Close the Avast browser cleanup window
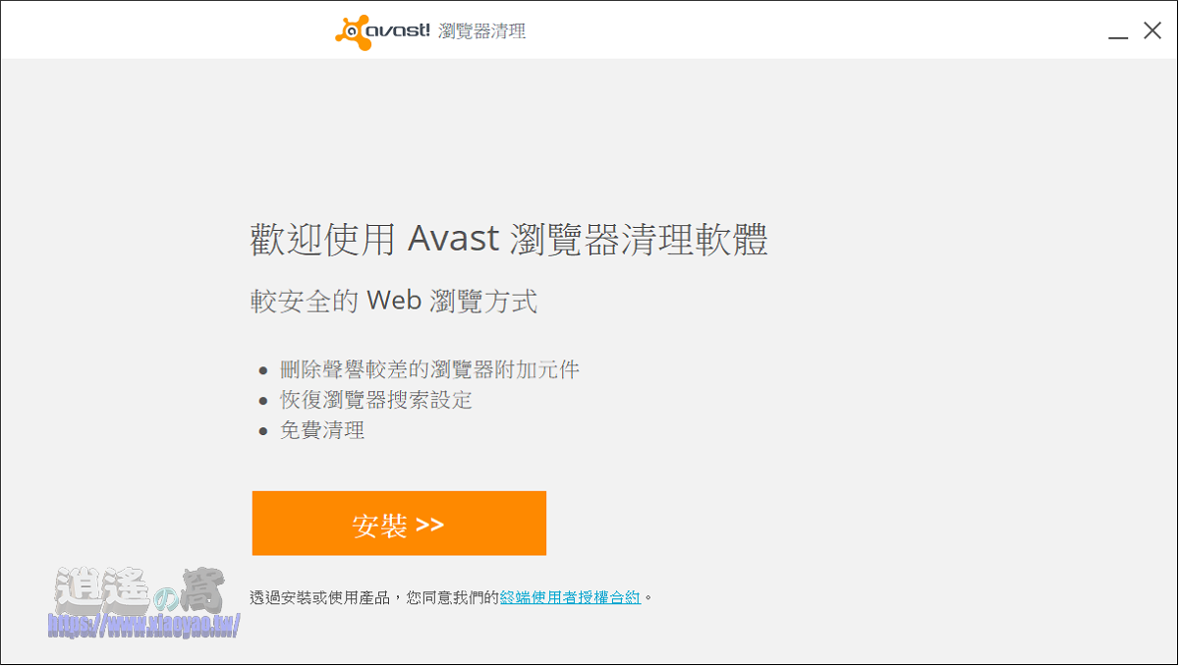 click(x=1152, y=31)
